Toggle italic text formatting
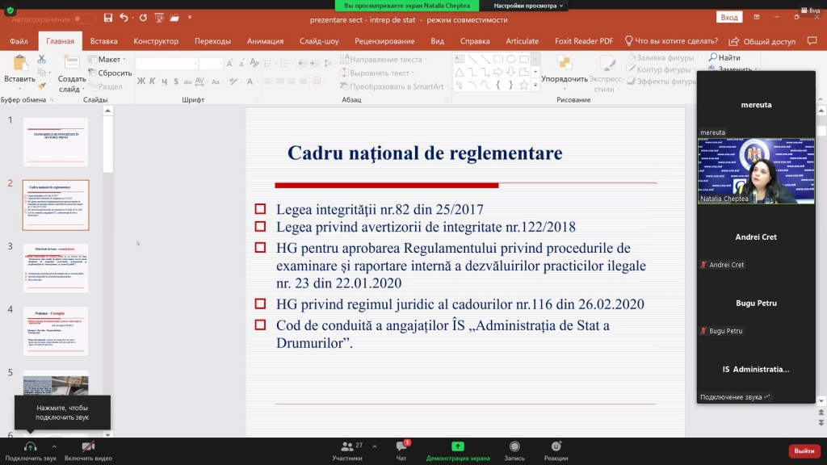The image size is (827, 465). pos(153,81)
